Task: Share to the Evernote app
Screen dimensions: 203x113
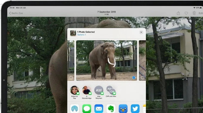Action: point(111,109)
